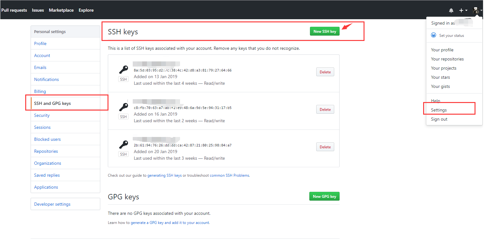Click the key icon for the 13 Jan 2019 key

[123, 70]
